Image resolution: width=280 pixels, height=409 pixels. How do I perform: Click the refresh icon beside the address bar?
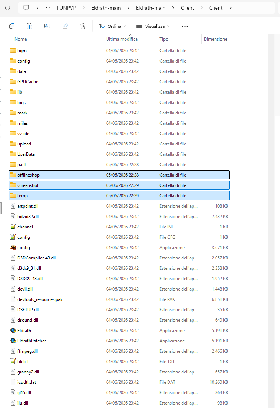7,8
